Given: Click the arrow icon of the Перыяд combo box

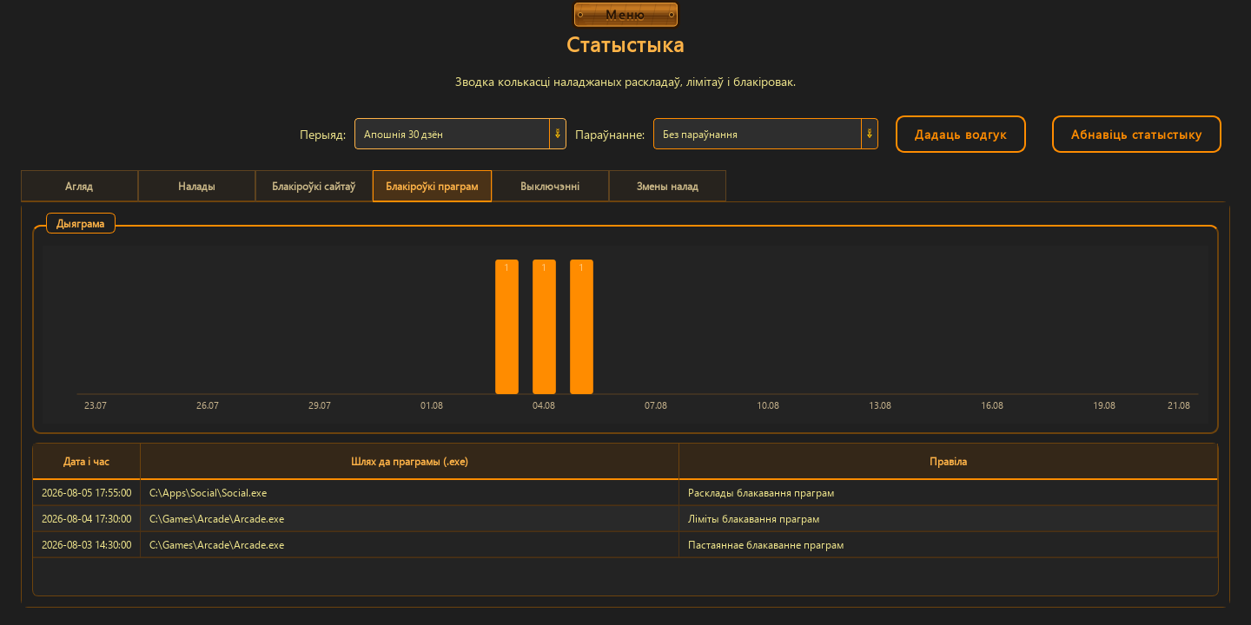Looking at the screenshot, I should pos(558,134).
